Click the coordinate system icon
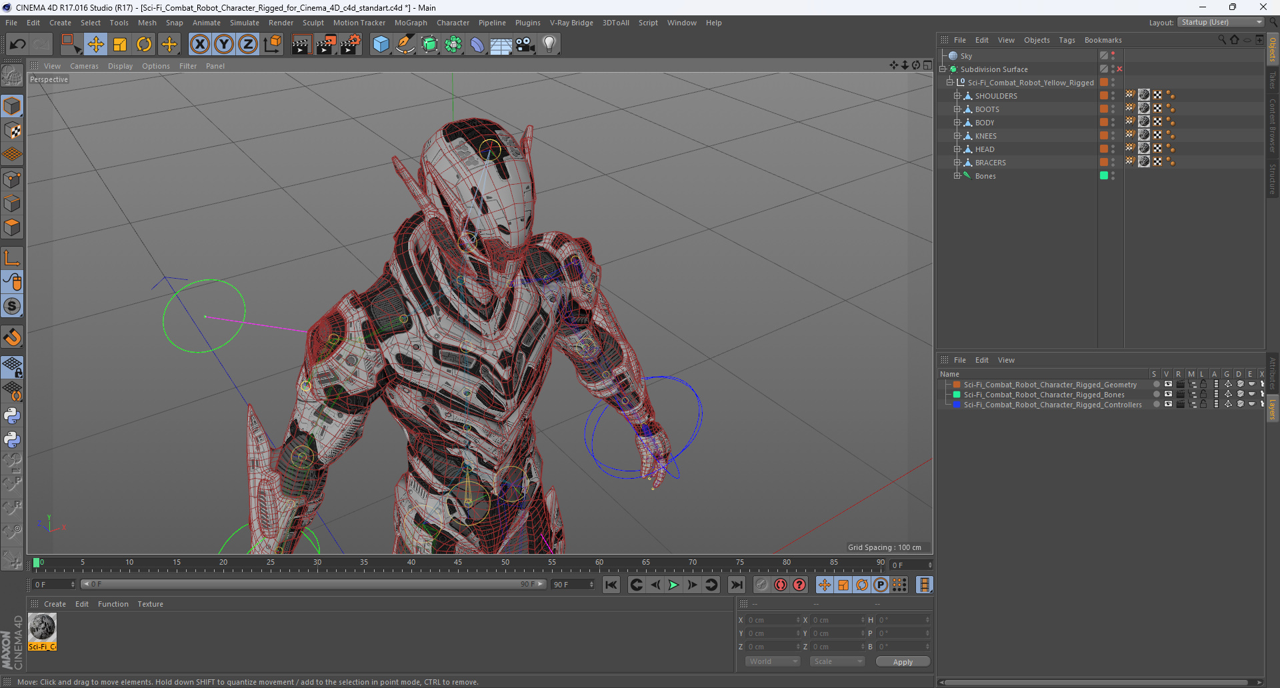Image resolution: width=1280 pixels, height=688 pixels. (273, 45)
